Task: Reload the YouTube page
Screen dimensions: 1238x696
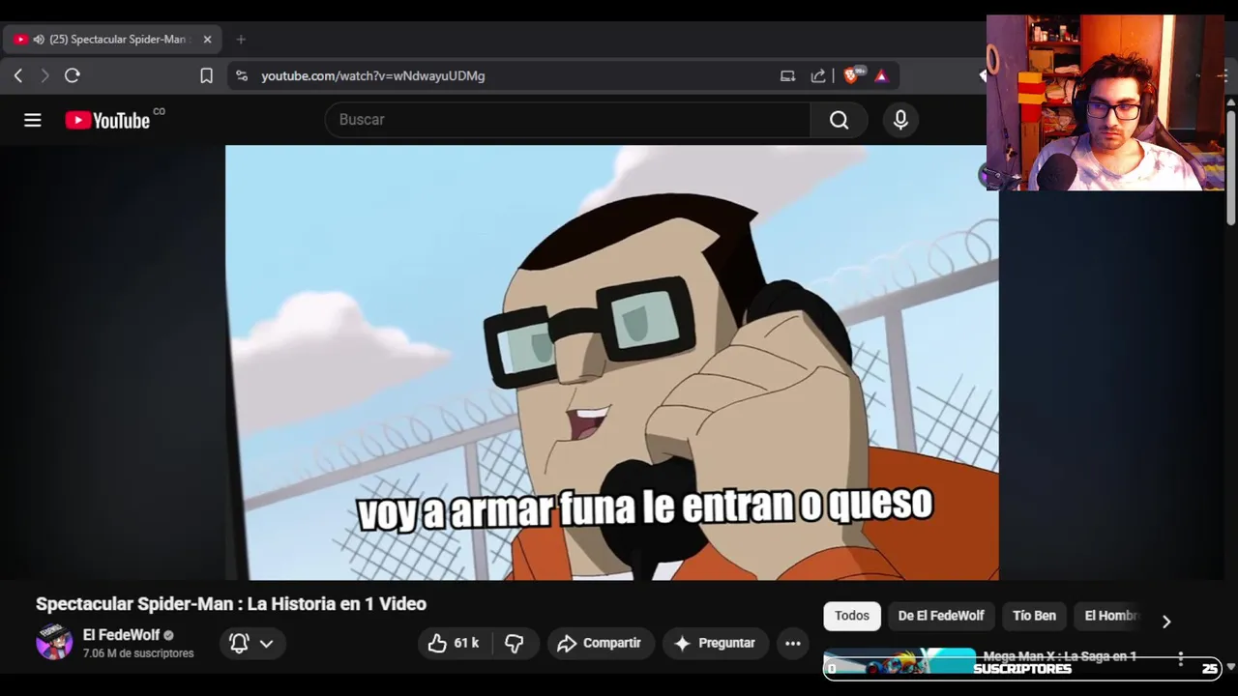Action: (72, 75)
